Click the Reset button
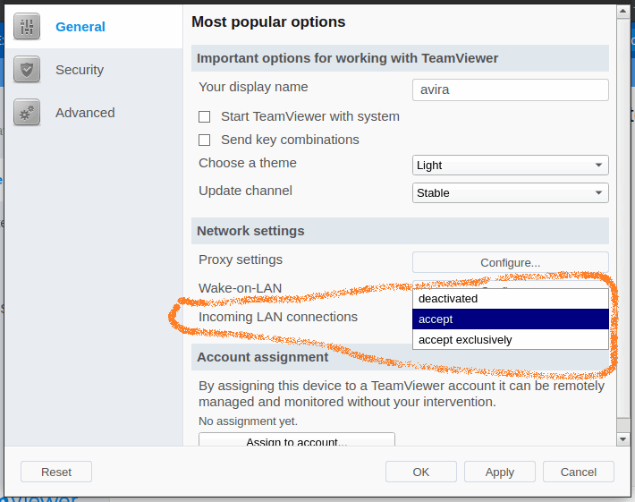 56,472
